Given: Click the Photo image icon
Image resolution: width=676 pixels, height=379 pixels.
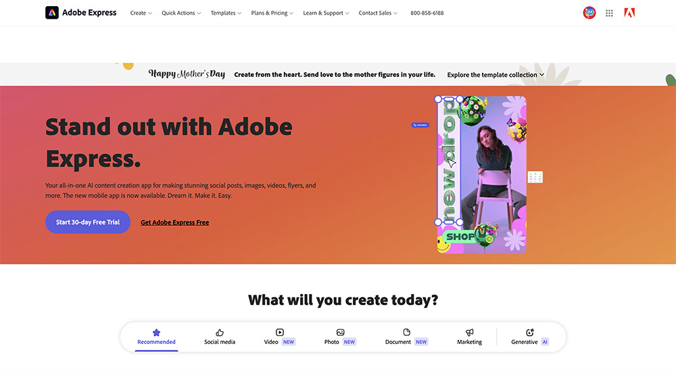Looking at the screenshot, I should point(340,332).
